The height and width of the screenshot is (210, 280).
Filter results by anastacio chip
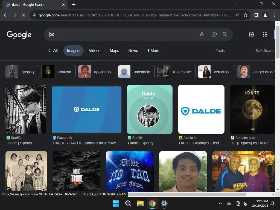[x=136, y=72]
